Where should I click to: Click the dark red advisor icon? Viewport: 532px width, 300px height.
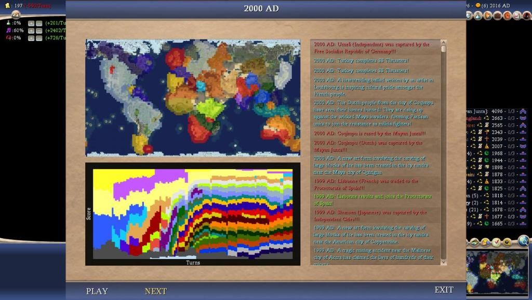527,15
